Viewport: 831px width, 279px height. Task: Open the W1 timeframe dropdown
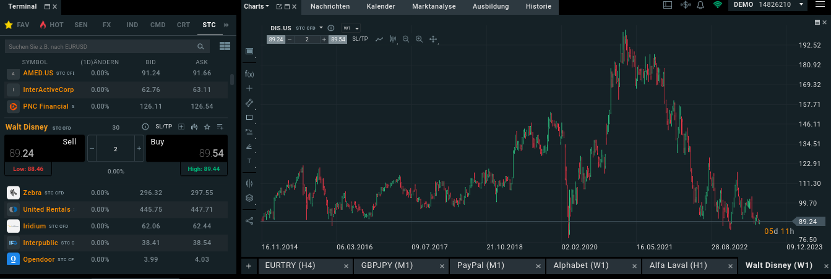351,28
